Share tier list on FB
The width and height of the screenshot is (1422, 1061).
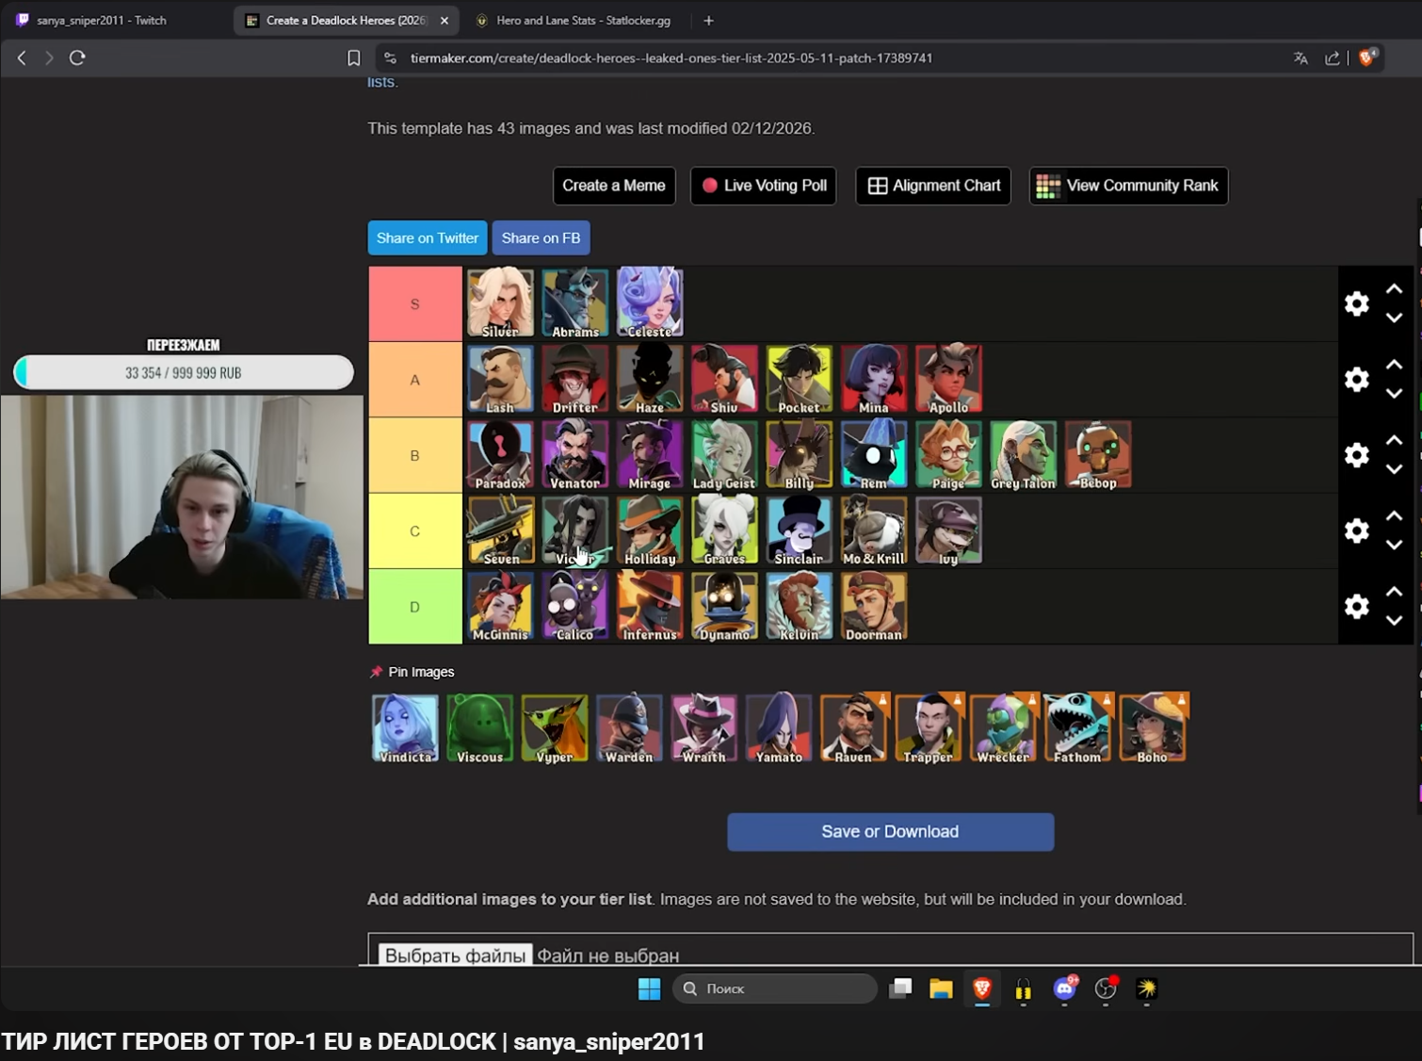tap(541, 238)
